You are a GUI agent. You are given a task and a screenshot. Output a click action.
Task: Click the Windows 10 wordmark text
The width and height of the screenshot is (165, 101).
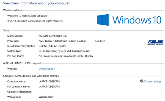tap(137, 20)
